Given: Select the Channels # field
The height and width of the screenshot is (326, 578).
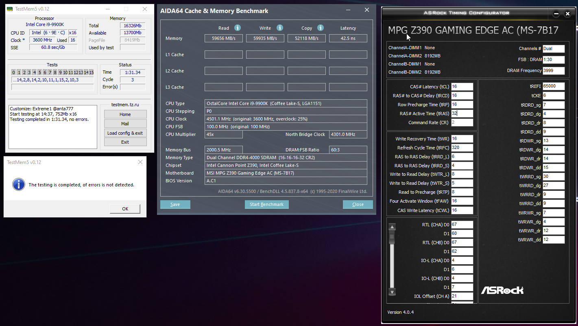Looking at the screenshot, I should click(x=554, y=49).
